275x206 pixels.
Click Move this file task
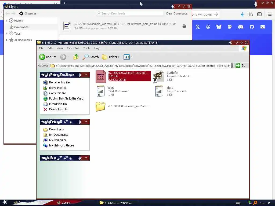pyautogui.click(x=58, y=88)
